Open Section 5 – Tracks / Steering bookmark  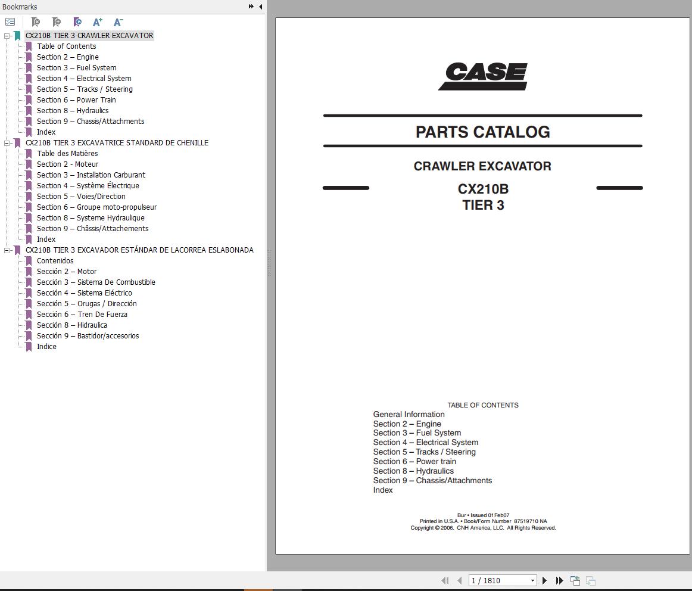(x=85, y=89)
